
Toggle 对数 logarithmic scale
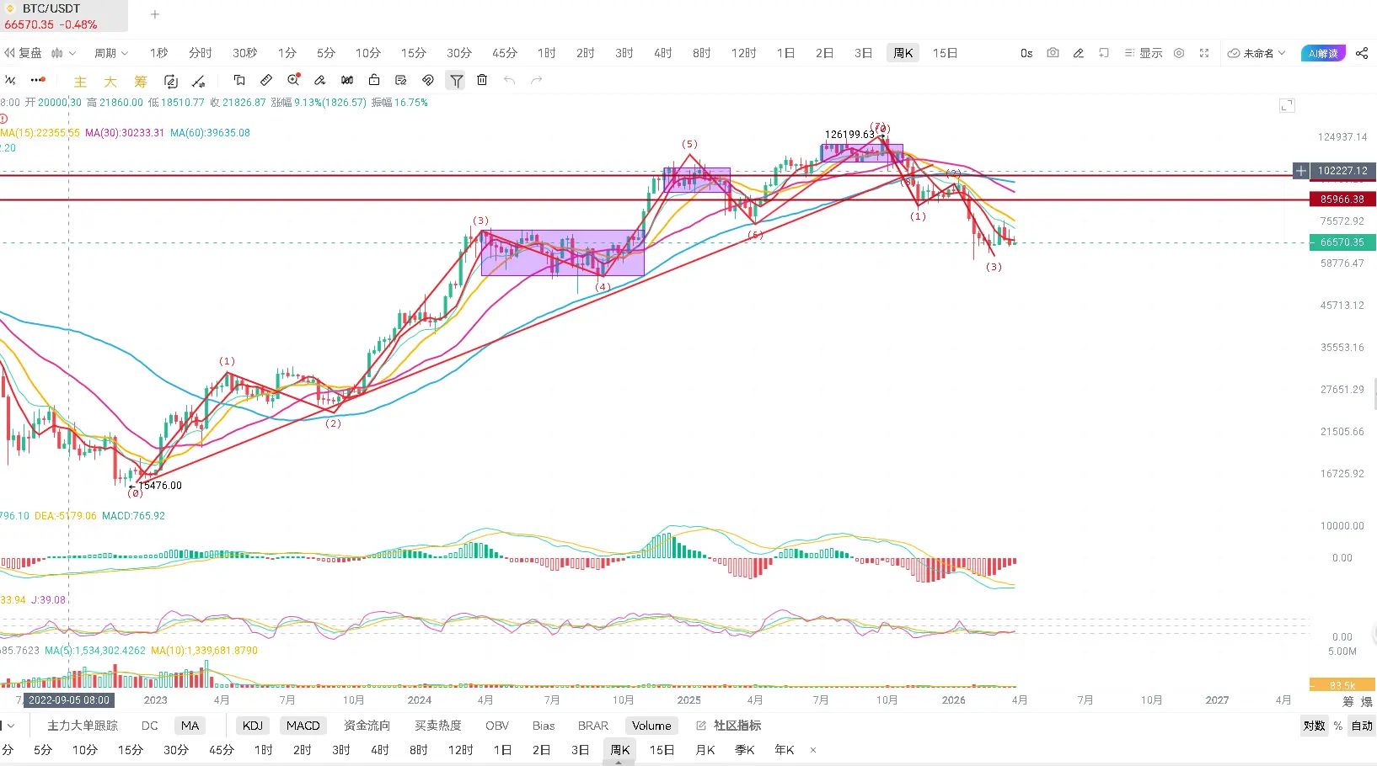(1314, 726)
